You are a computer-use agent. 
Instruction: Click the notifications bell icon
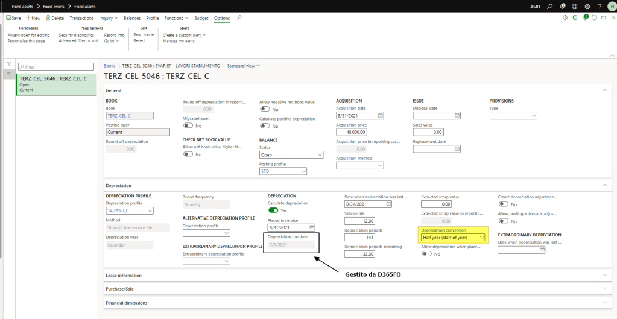[563, 6]
